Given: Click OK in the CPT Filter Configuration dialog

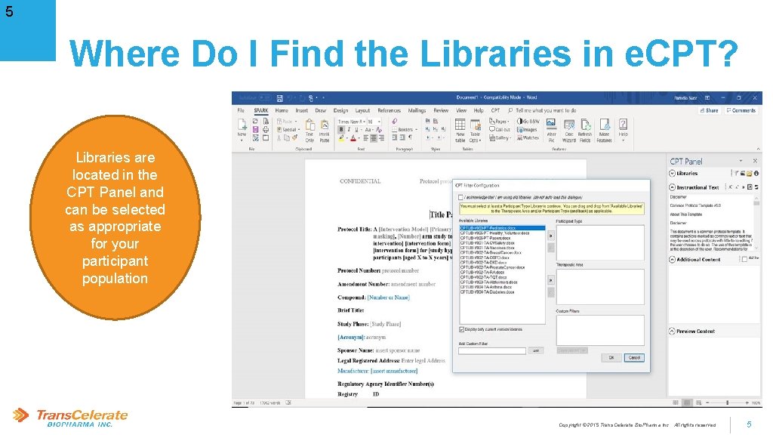Looking at the screenshot, I should [611, 358].
